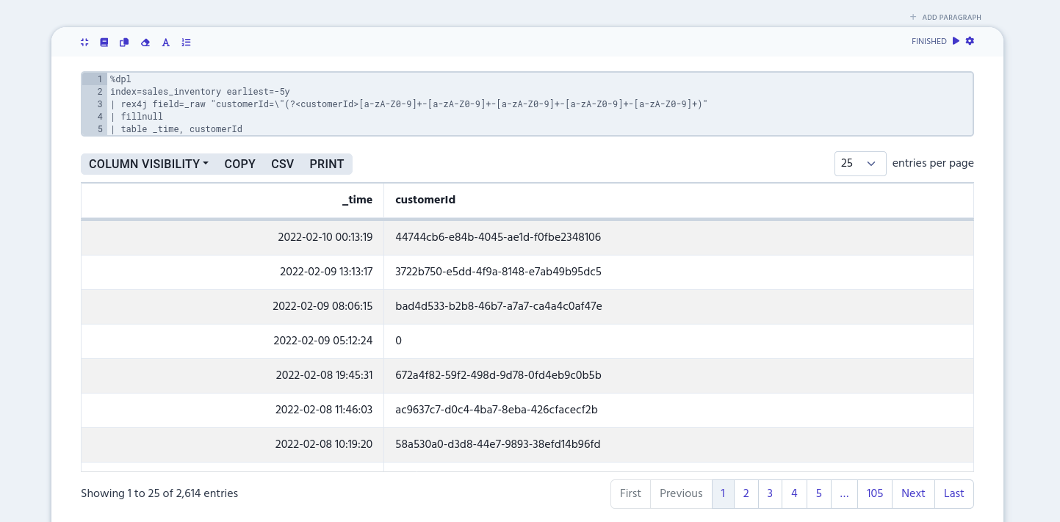Expand the entries per page selector showing 25
Image resolution: width=1060 pixels, height=522 pixels.
(859, 164)
